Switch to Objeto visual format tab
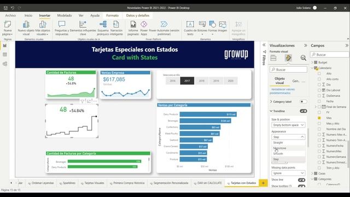350x197 pixels. [279, 80]
